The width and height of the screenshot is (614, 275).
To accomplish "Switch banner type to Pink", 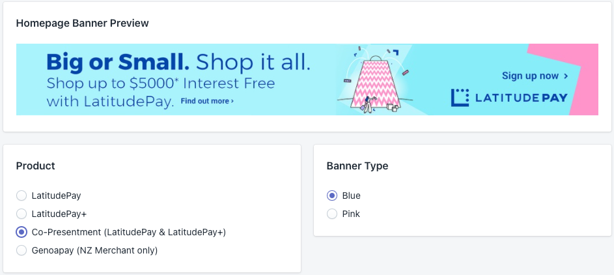I will [332, 214].
